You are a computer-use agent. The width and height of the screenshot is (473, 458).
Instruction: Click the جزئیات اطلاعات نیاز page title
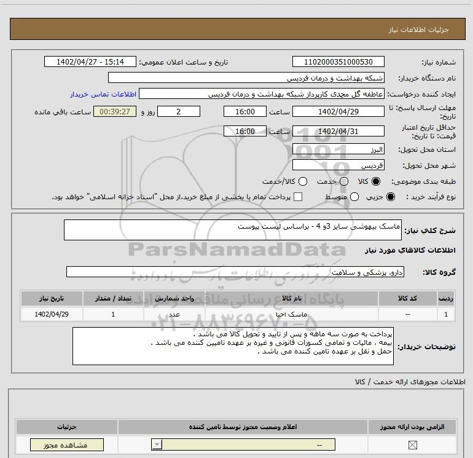[418, 30]
